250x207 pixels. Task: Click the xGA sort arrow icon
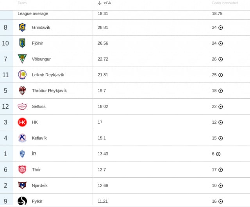pyautogui.click(x=100, y=3)
